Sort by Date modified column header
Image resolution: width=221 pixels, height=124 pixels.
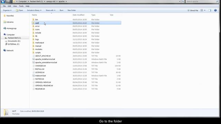pos(78,15)
